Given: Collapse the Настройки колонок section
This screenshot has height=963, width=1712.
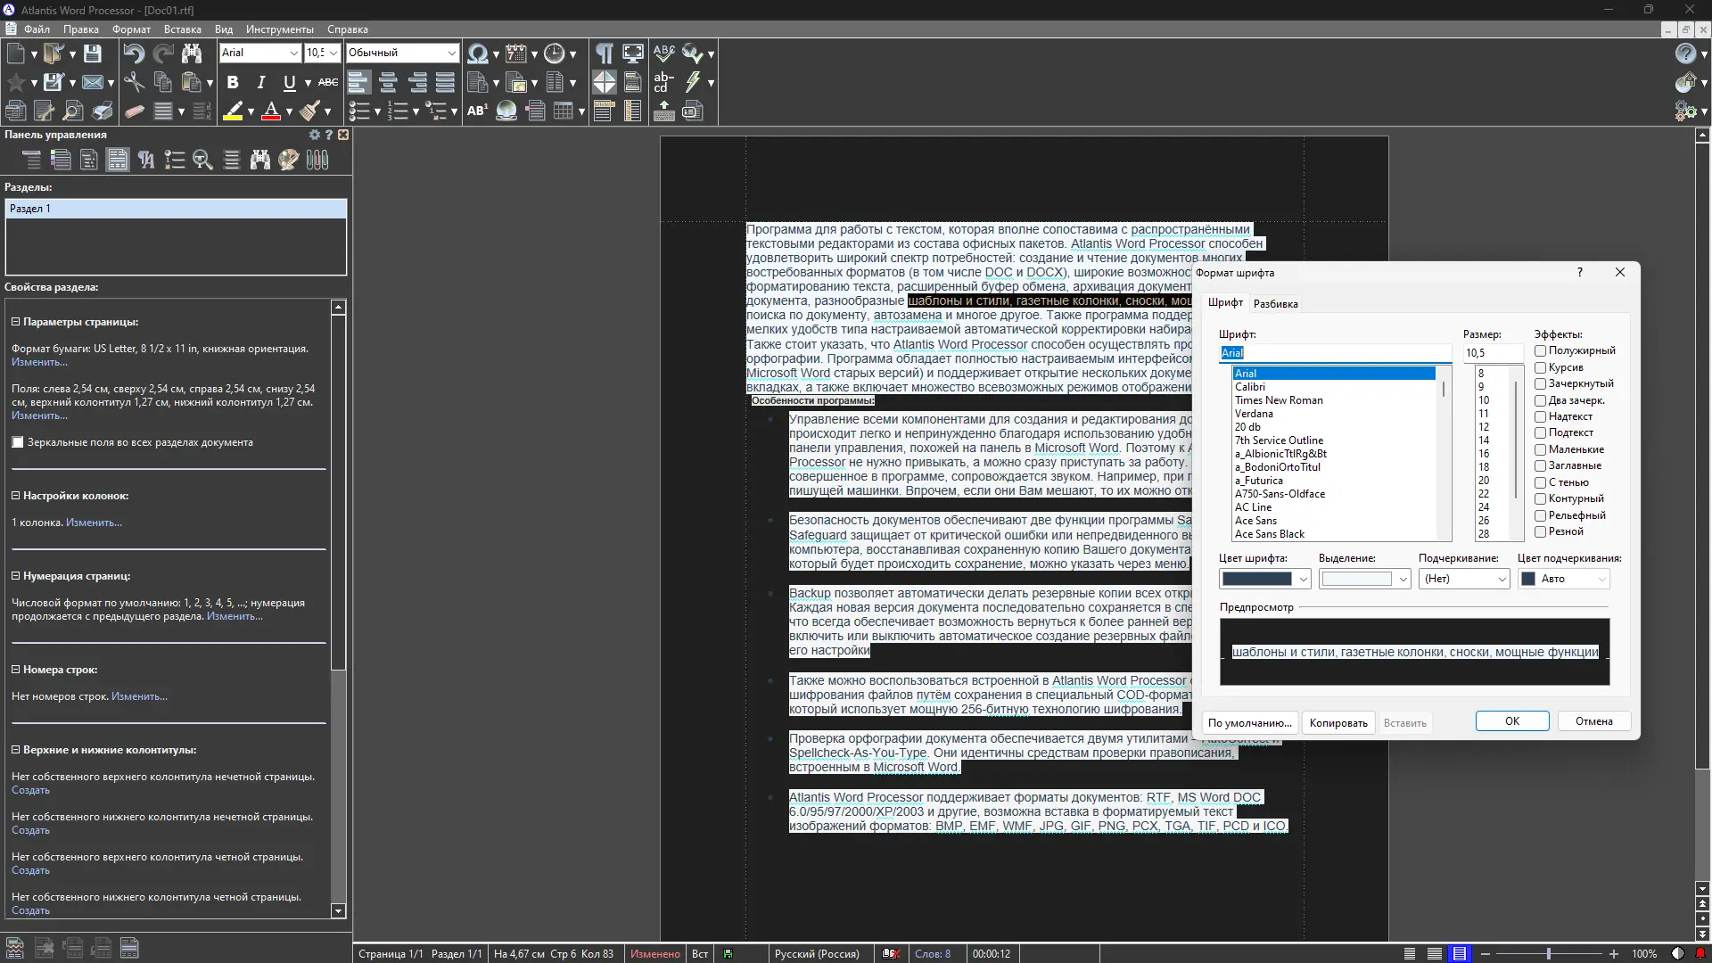Looking at the screenshot, I should pos(16,496).
